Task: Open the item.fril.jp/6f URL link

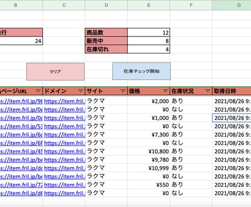Action: (21, 143)
